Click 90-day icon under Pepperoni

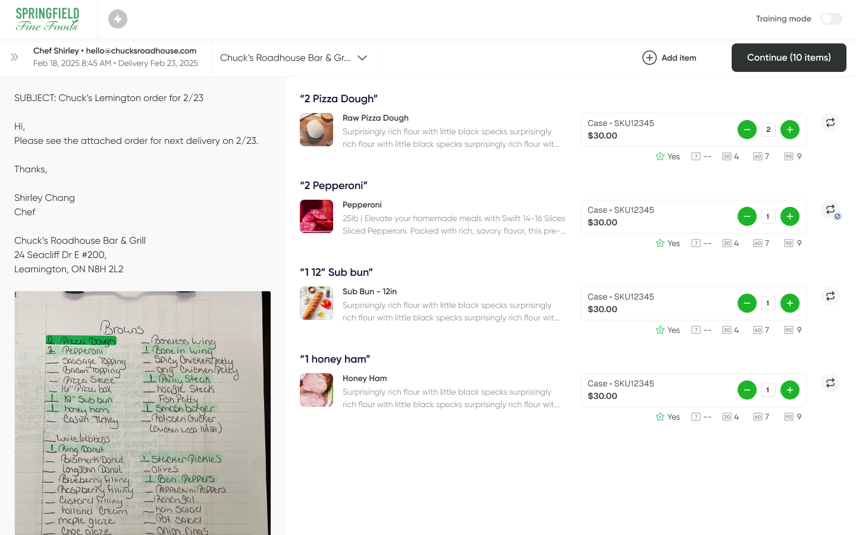[788, 243]
